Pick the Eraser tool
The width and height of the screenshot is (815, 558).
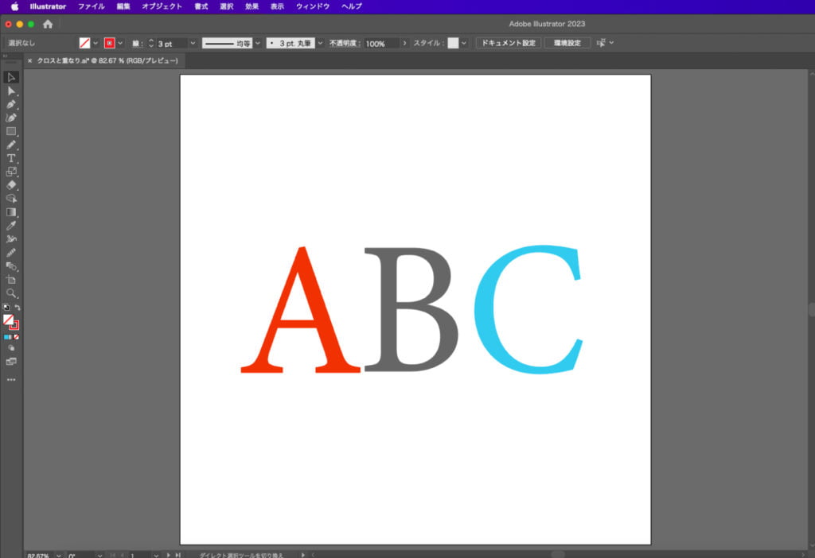pos(11,185)
